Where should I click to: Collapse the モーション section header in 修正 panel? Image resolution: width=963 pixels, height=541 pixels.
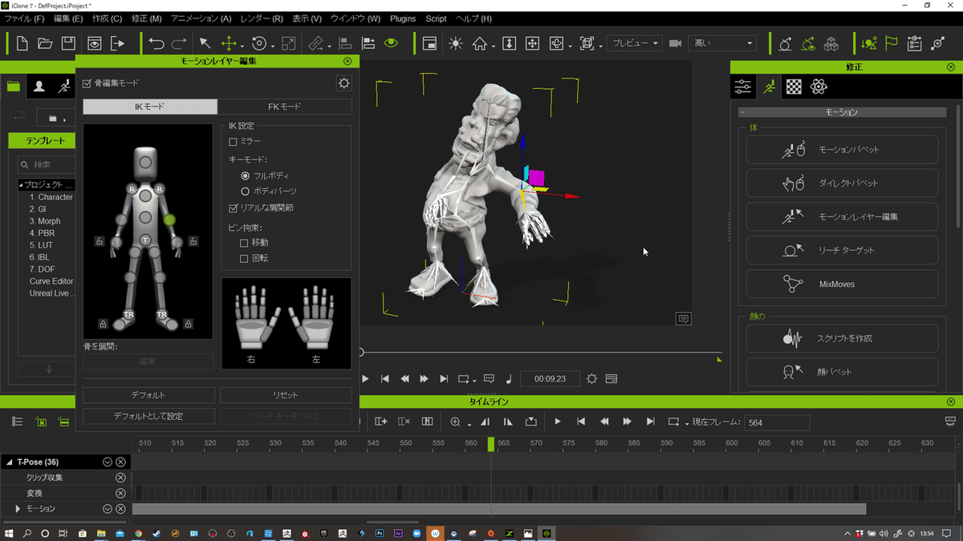743,112
